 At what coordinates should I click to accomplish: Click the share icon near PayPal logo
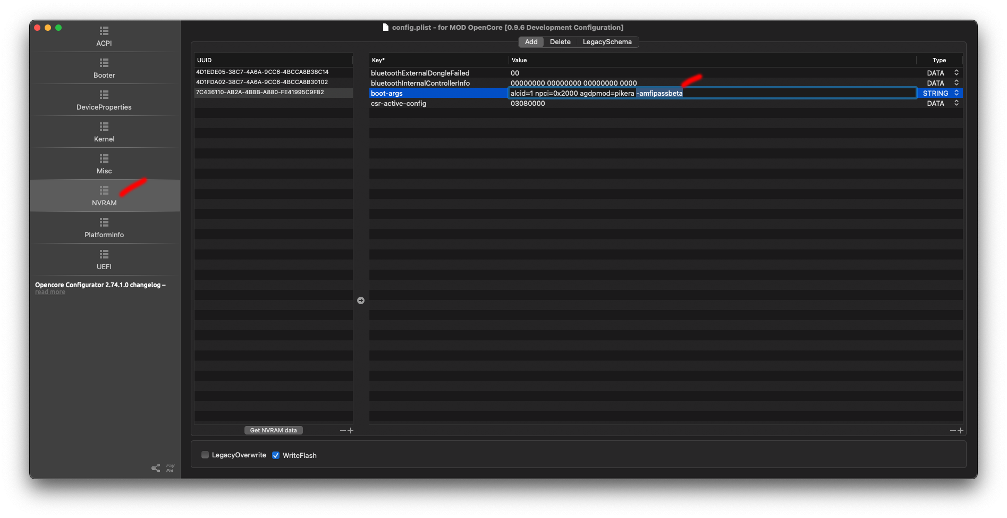pos(155,468)
